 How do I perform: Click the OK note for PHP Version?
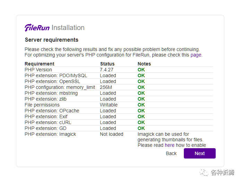click(141, 70)
